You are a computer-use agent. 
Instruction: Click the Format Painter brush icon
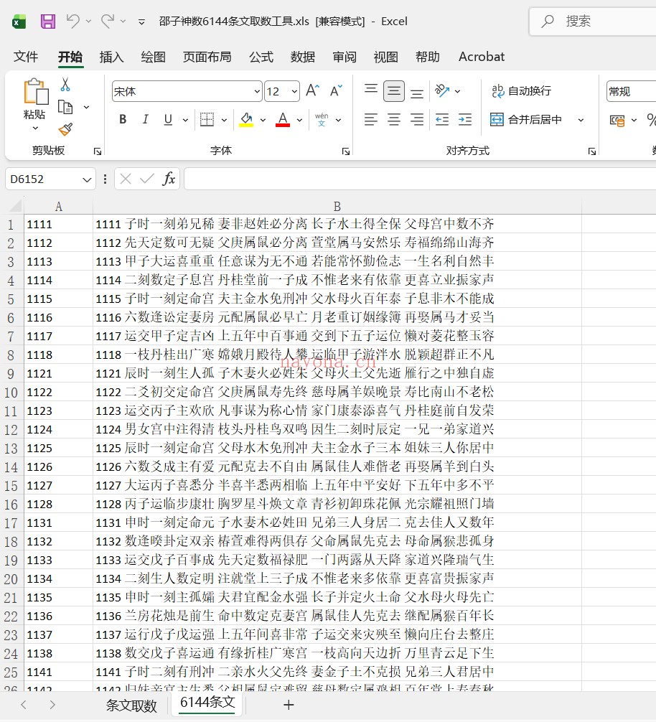point(65,129)
